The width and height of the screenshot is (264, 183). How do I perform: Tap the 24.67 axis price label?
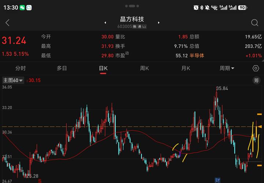tap(7, 181)
